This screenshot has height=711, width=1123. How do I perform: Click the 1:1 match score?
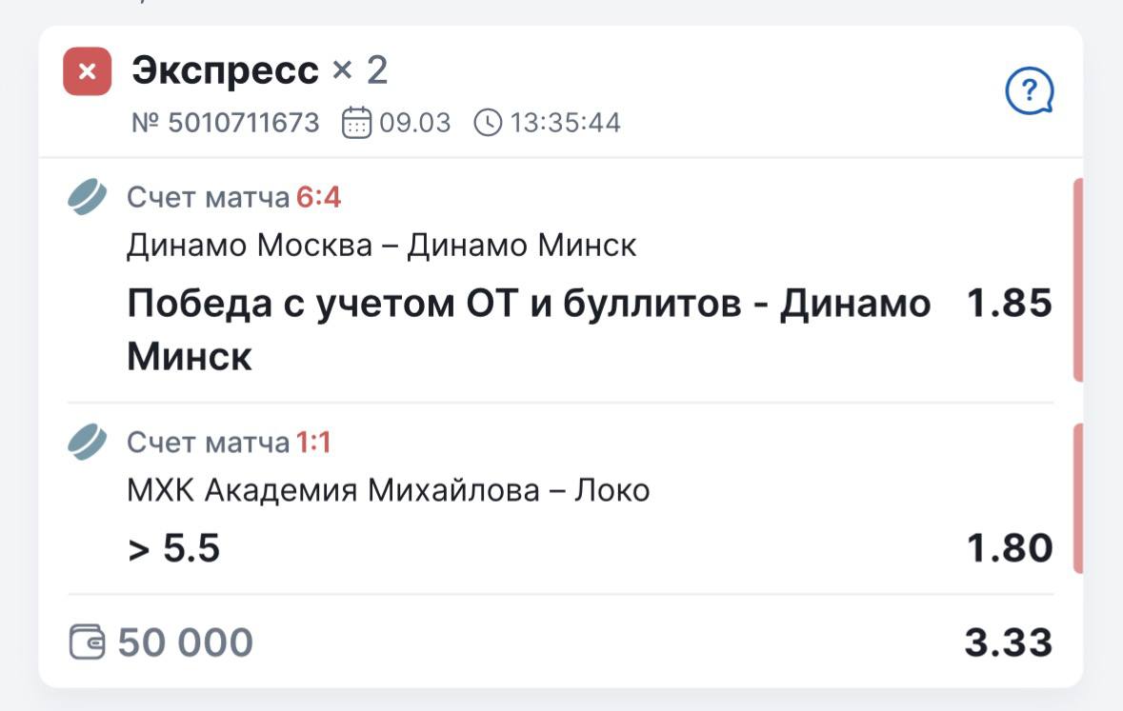pos(313,443)
